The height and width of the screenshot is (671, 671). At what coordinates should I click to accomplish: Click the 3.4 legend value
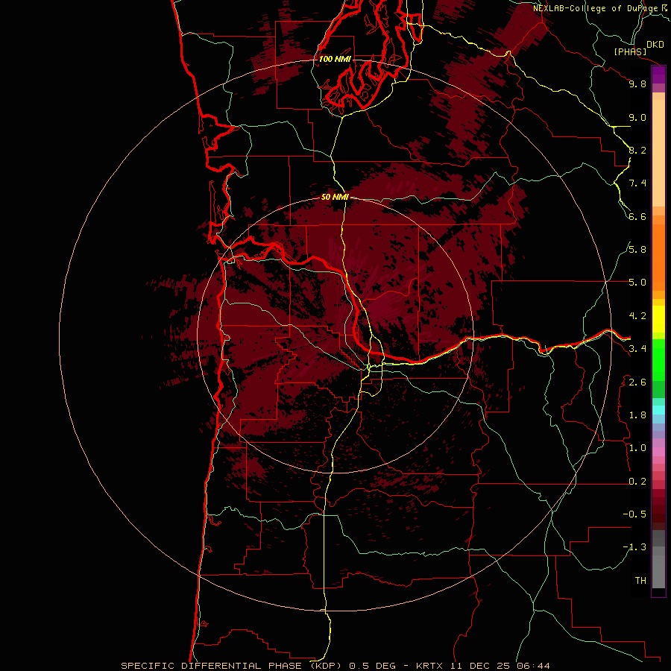click(637, 349)
